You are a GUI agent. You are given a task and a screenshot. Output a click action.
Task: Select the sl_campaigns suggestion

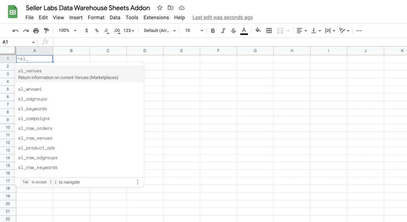tap(79, 119)
